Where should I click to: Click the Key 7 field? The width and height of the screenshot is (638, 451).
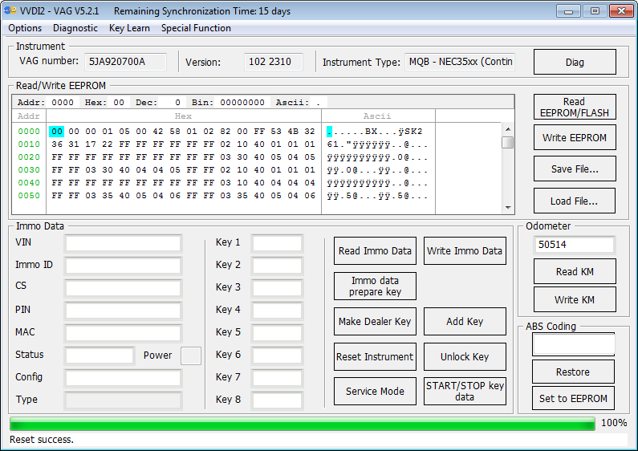coord(277,378)
